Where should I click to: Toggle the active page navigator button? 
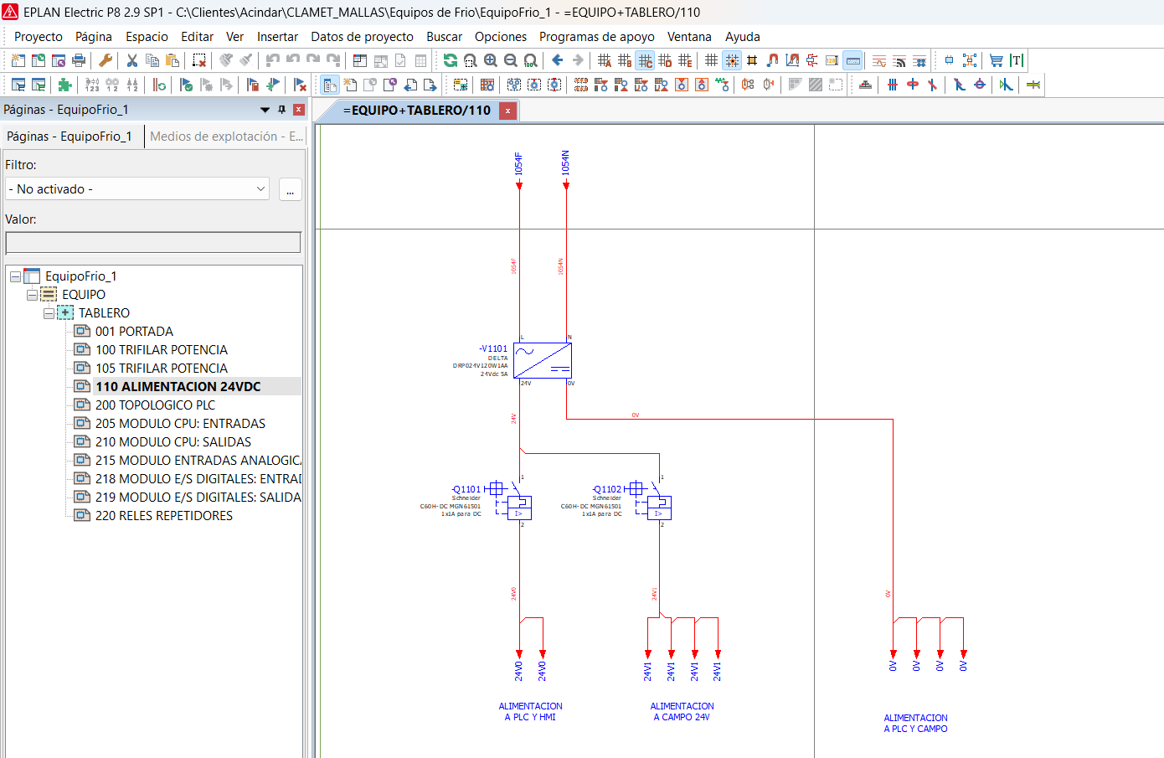330,85
